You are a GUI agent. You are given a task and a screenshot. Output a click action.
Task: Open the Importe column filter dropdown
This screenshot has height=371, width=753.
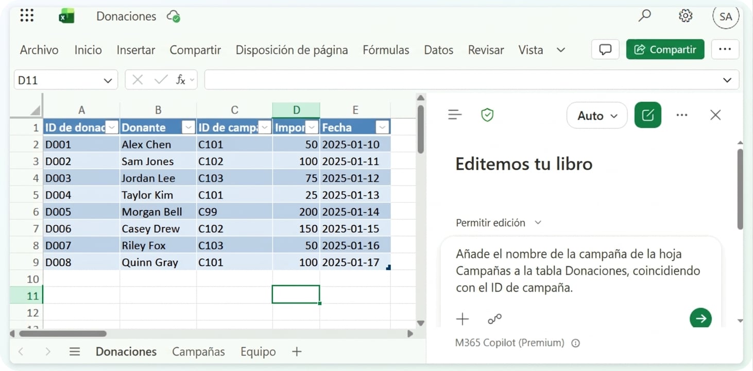pos(312,127)
